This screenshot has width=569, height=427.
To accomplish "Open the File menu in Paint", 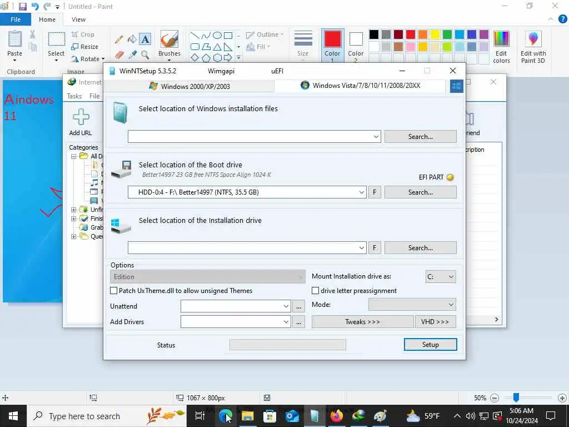I will pos(16,19).
